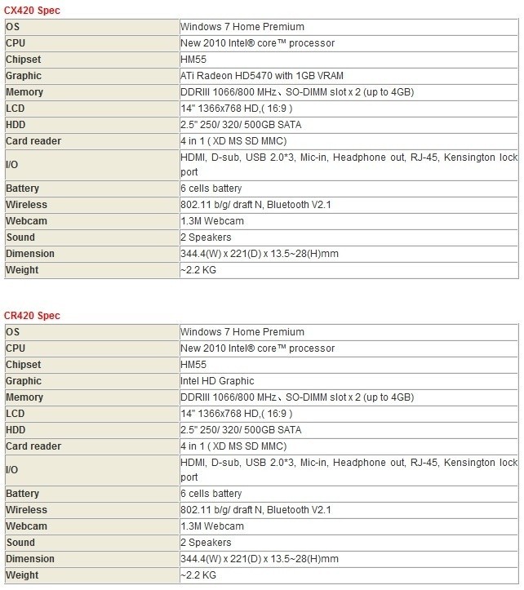Click Card reader label in CR420 table
Screen dimensions: 524x590
click(x=33, y=446)
